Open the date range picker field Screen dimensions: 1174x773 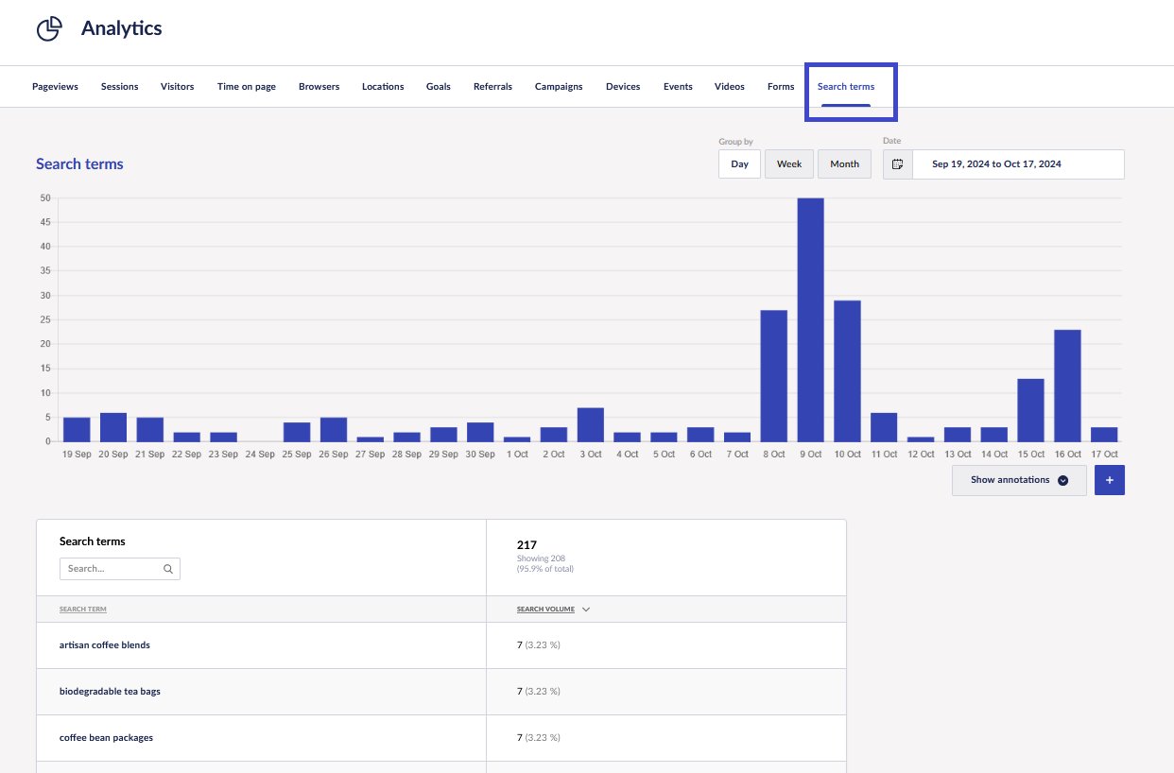pos(1017,164)
